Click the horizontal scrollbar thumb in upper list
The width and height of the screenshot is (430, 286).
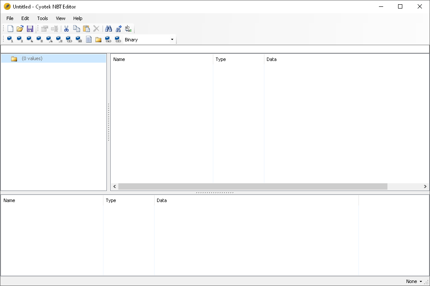point(253,187)
